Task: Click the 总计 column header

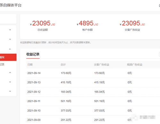Action: point(63,65)
